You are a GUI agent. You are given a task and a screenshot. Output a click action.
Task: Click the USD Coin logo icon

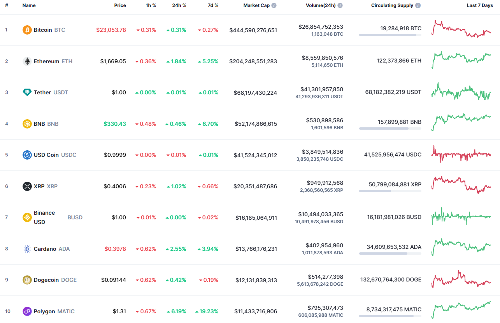pyautogui.click(x=26, y=155)
